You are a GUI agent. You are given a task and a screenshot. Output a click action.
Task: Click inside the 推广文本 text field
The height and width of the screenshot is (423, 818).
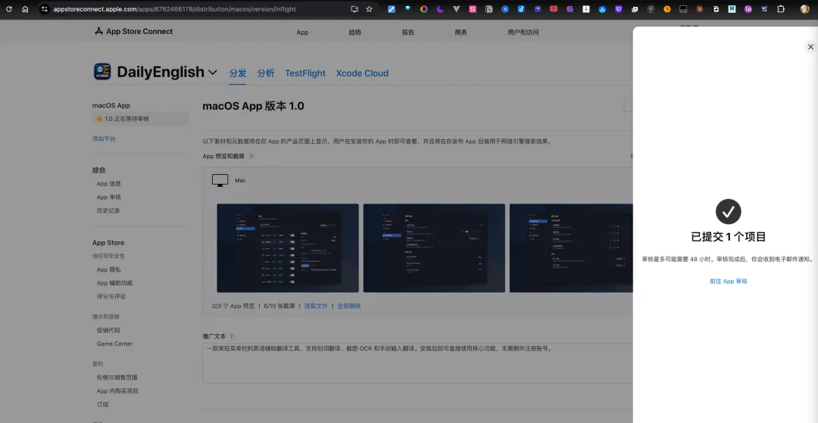coord(418,363)
